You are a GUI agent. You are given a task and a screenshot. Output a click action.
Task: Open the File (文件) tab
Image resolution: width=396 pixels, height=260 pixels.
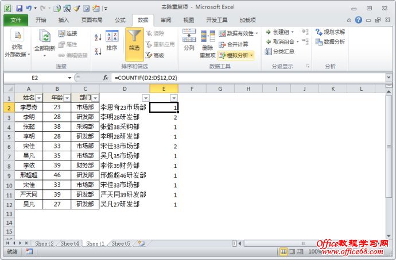click(x=15, y=20)
